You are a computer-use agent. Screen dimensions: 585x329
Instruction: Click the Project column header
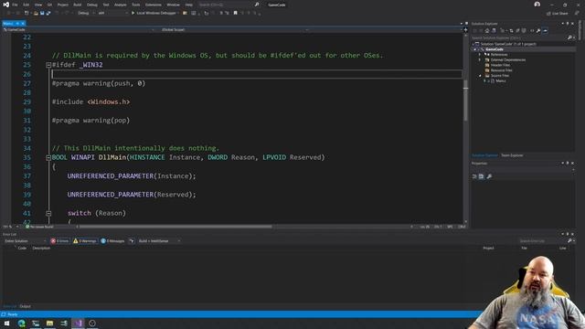(488, 248)
